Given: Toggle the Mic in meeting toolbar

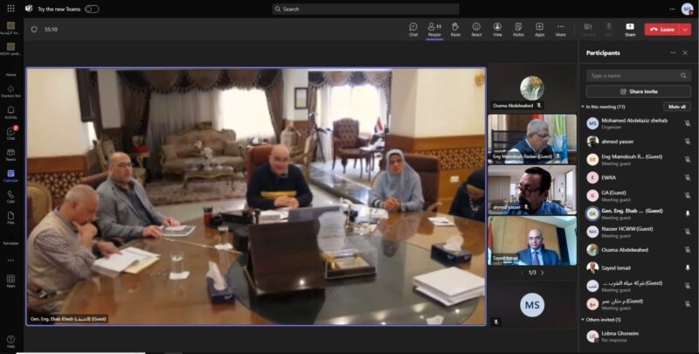Looking at the screenshot, I should (x=609, y=28).
